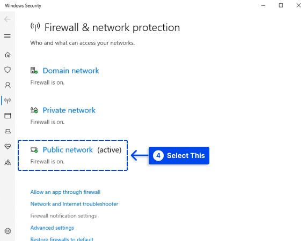
Task: Open Private network settings
Action: tap(69, 110)
